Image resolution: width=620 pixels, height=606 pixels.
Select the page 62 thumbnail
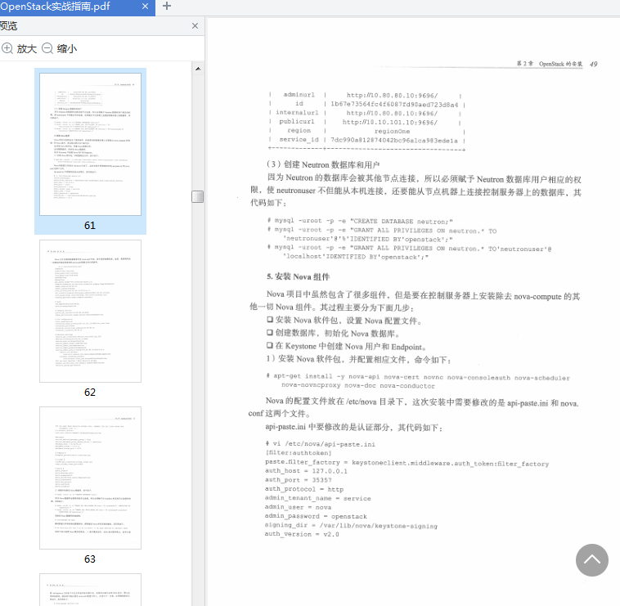coord(90,311)
